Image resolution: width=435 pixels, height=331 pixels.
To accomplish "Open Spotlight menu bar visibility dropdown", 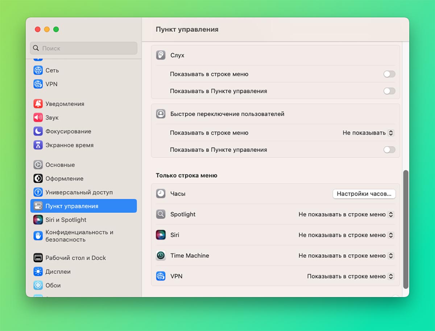I will click(x=346, y=215).
